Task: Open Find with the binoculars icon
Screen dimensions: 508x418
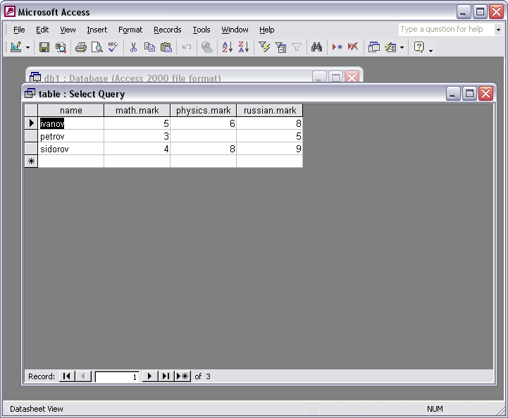Action: click(316, 47)
